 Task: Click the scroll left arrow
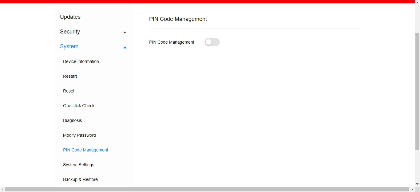coord(2,190)
